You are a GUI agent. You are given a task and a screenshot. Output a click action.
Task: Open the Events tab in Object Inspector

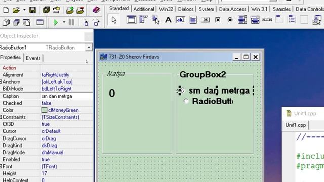[x=33, y=58]
